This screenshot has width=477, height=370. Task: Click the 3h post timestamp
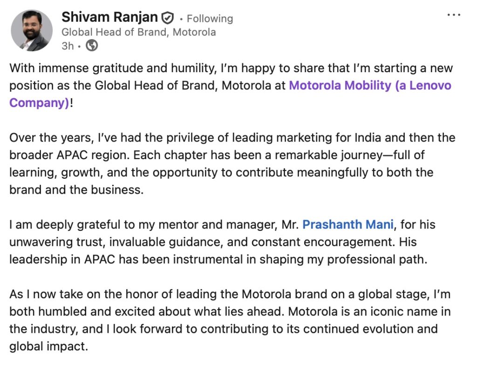[x=68, y=46]
